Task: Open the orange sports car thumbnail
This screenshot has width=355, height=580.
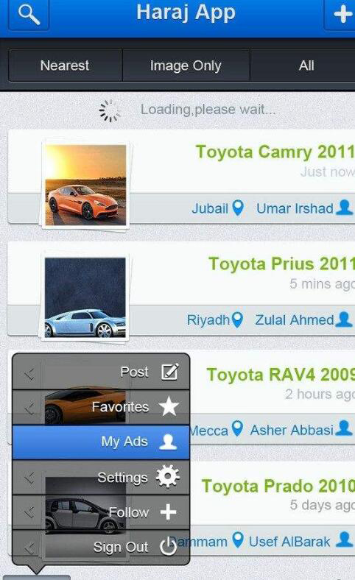Action: point(85,185)
